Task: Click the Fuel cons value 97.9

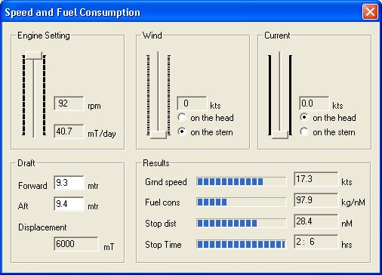Action: (316, 200)
